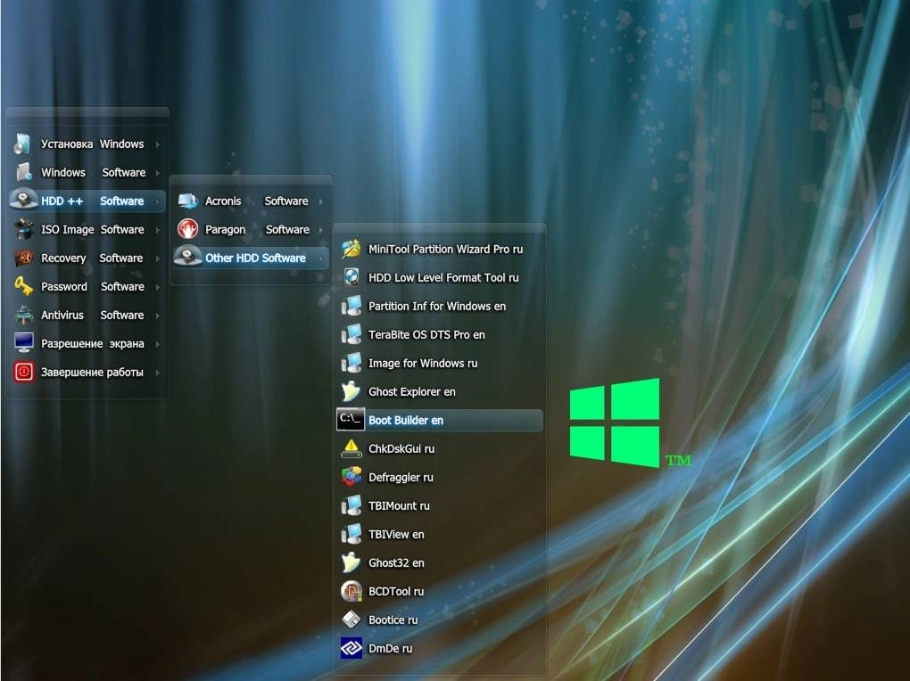The width and height of the screenshot is (910, 681).
Task: Launch Boot Builder en
Action: click(x=440, y=420)
